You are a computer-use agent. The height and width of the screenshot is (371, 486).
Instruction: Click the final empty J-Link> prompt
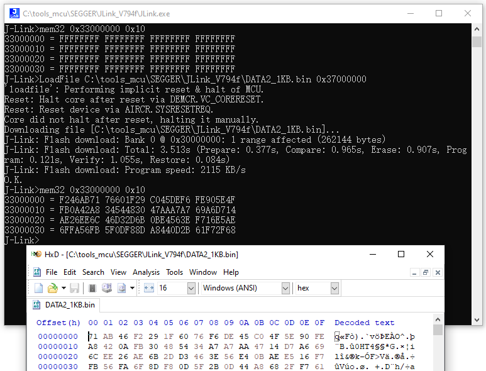[22, 240]
